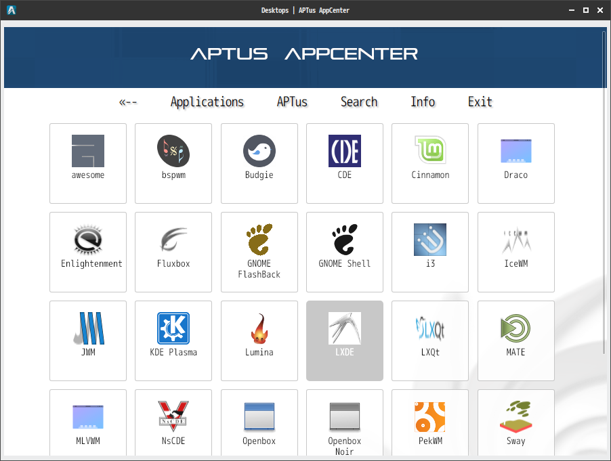Choose the Budgie desktop icon
This screenshot has width=611, height=461.
pyautogui.click(x=259, y=151)
